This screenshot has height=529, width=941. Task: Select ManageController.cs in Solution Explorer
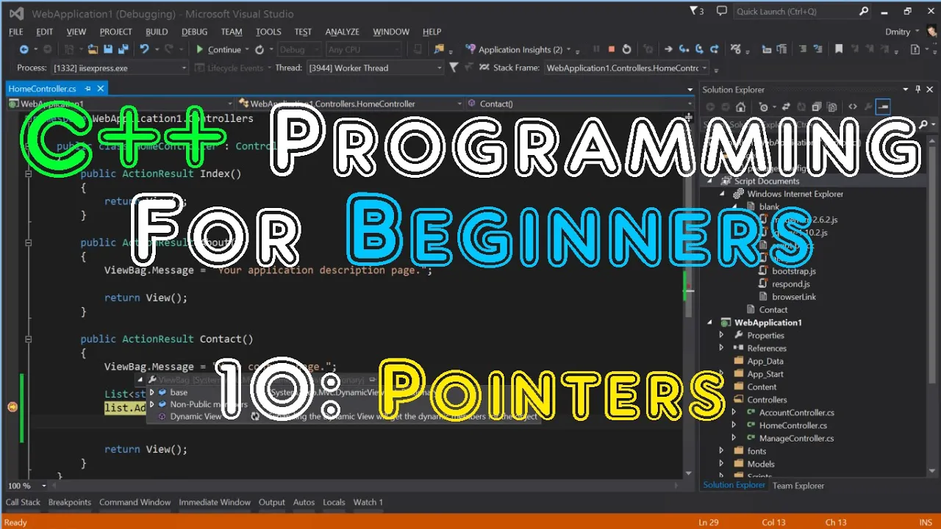(x=796, y=438)
